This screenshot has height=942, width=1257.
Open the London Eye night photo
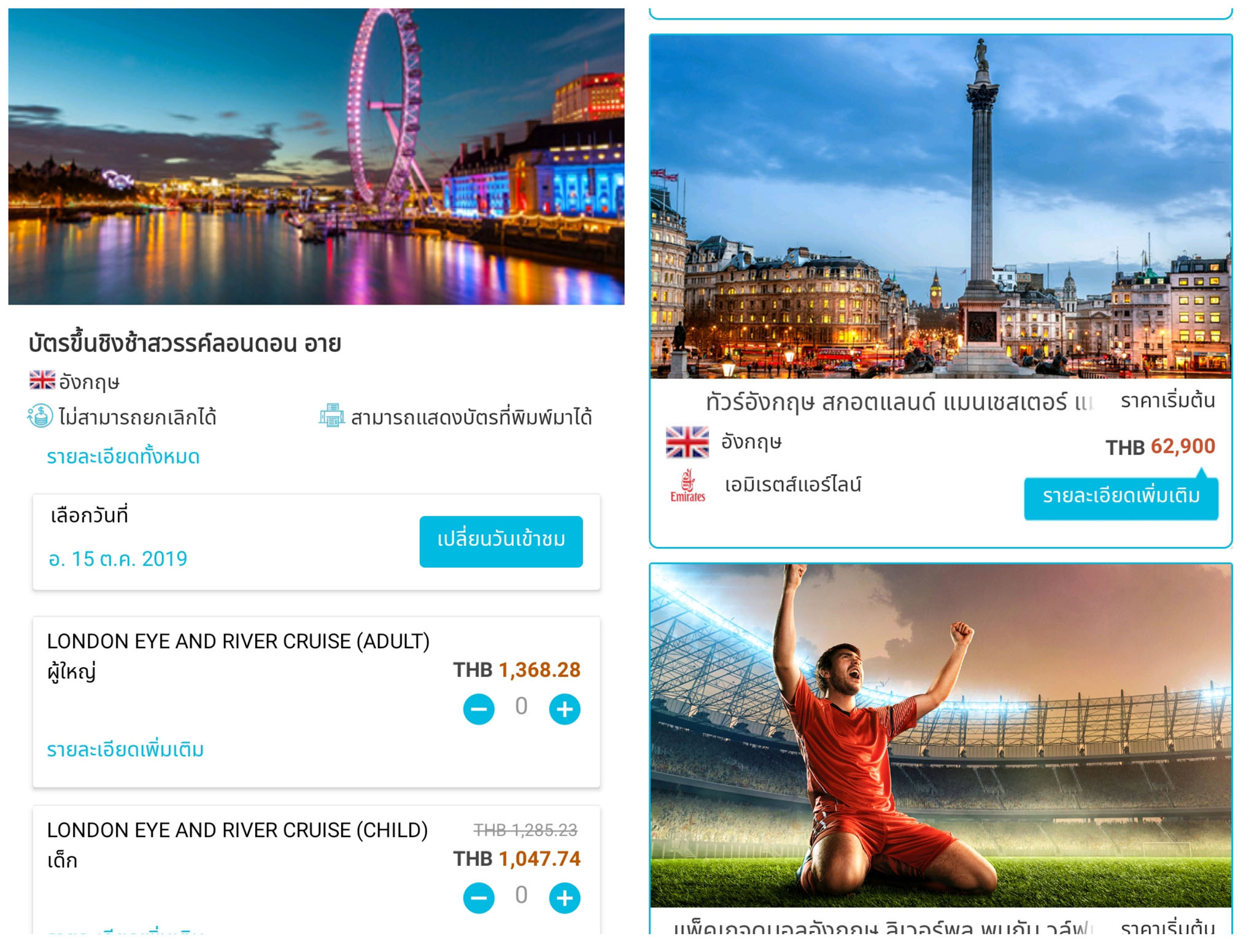pyautogui.click(x=316, y=156)
